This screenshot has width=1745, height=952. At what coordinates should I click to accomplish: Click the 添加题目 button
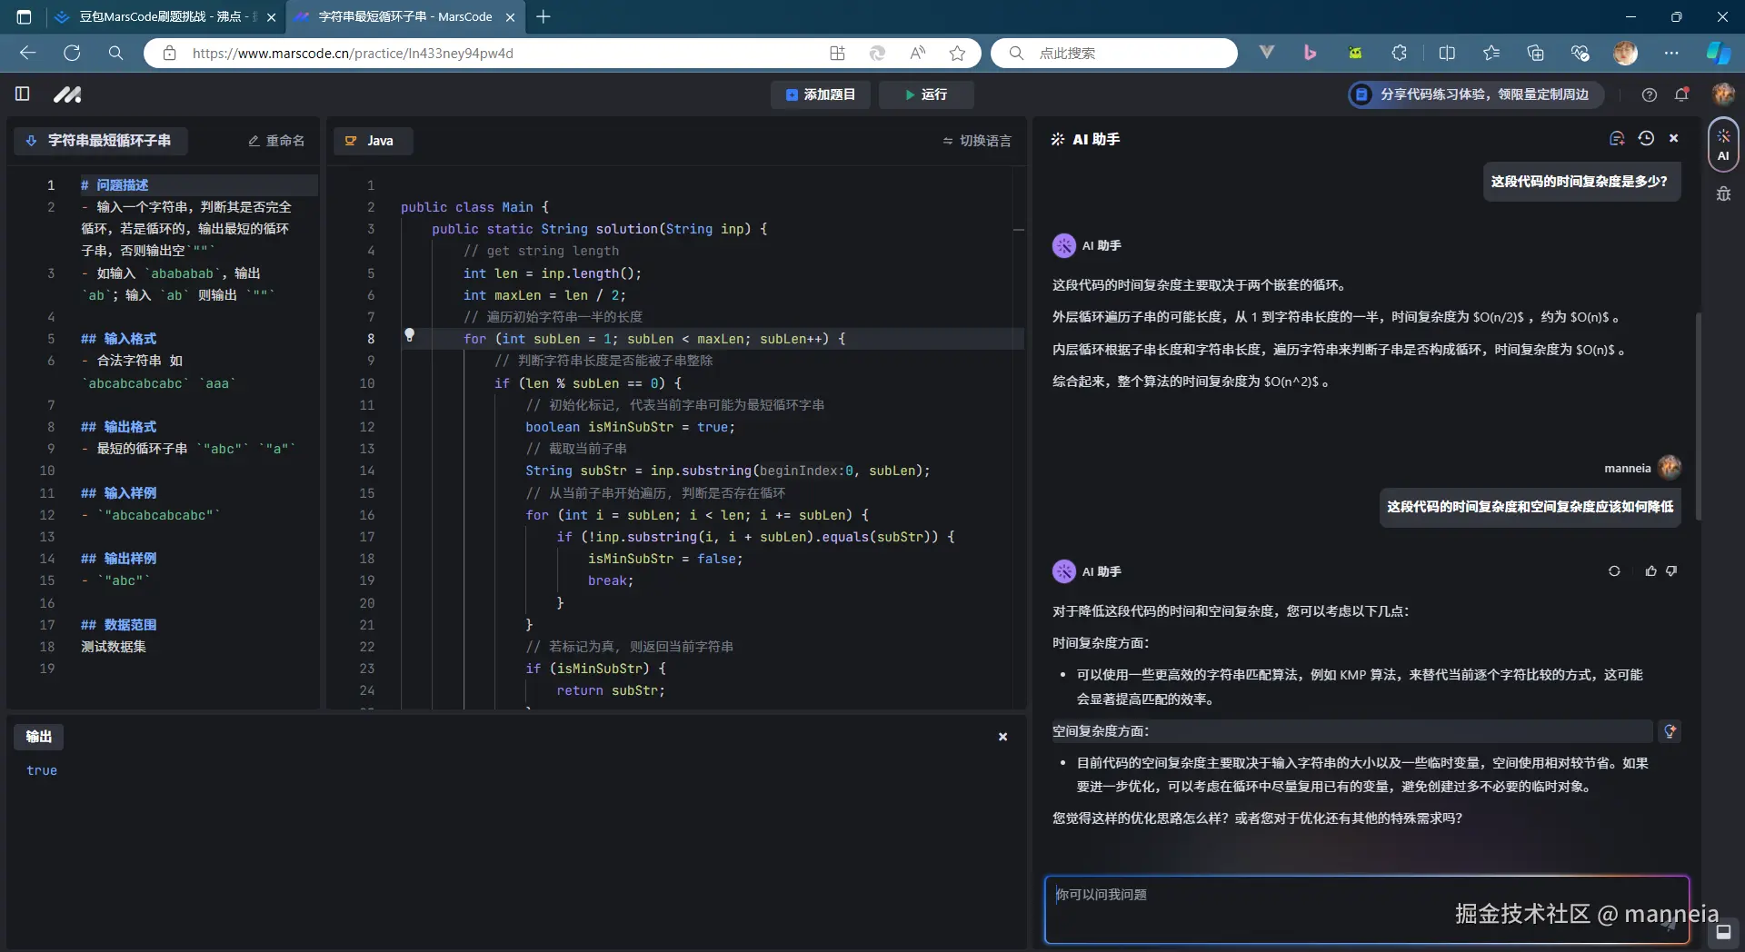[819, 94]
